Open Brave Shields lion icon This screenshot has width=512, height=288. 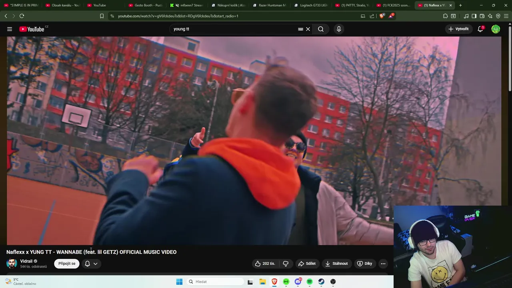[382, 16]
